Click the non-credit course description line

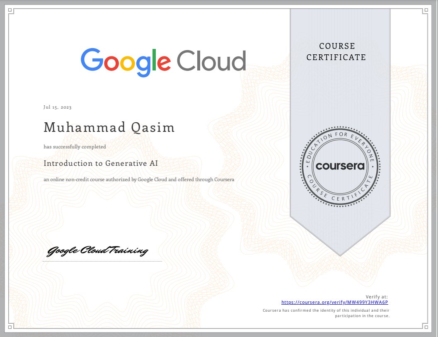click(x=139, y=179)
